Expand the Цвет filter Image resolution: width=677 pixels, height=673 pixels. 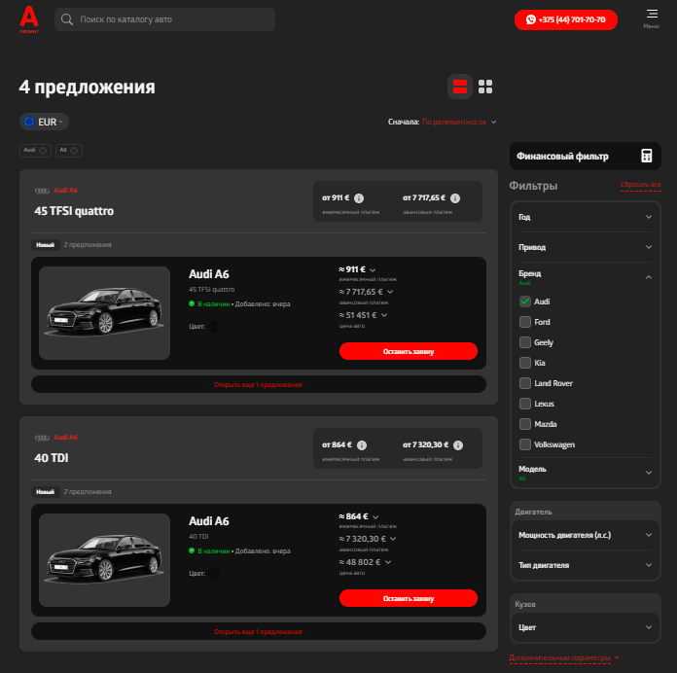point(585,627)
